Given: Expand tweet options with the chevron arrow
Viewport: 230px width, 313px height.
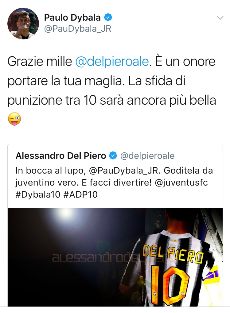Looking at the screenshot, I should tap(220, 18).
